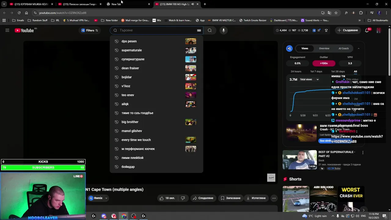
Task: Choose 'every time we touch' suggestion
Action: (156, 140)
